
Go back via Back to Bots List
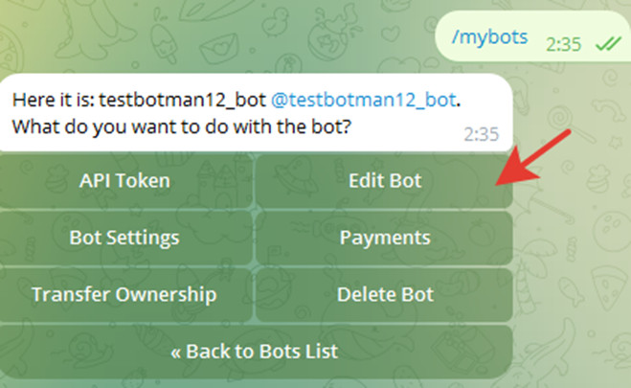255,352
